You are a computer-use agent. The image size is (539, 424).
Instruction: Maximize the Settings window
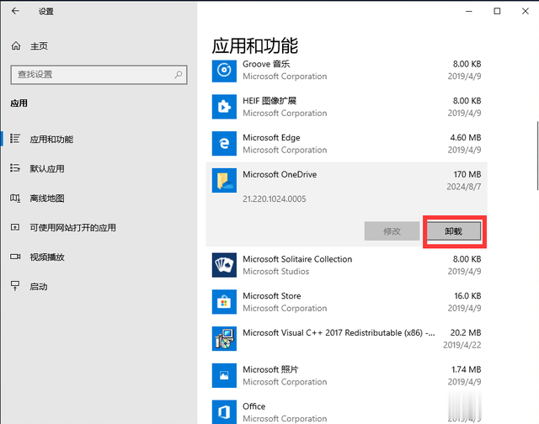(x=497, y=11)
